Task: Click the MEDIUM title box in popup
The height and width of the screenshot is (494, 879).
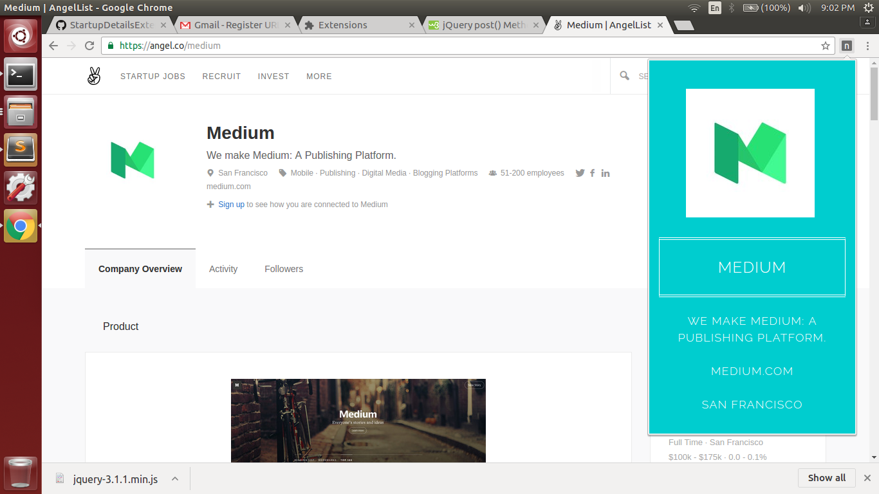Action: coord(752,267)
